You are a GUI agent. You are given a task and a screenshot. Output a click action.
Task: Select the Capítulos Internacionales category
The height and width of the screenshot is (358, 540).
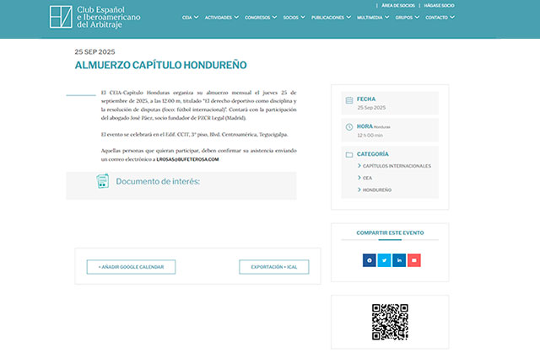[x=397, y=166]
